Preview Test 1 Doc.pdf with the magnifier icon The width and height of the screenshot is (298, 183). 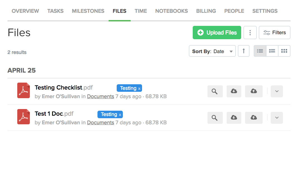pos(215,118)
